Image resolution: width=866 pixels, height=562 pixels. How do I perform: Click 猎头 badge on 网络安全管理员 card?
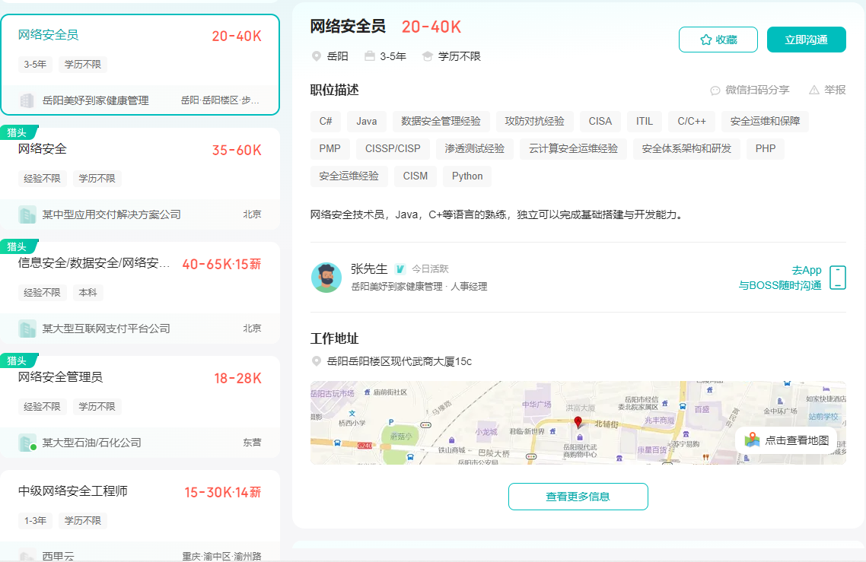pos(18,360)
